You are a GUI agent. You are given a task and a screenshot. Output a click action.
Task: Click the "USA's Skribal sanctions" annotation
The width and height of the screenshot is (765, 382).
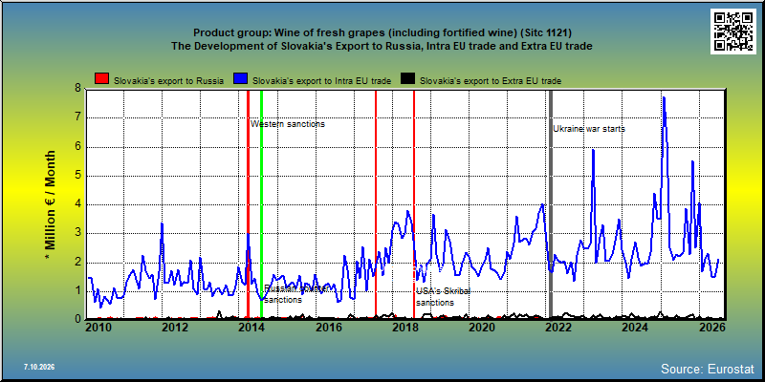coord(443,297)
